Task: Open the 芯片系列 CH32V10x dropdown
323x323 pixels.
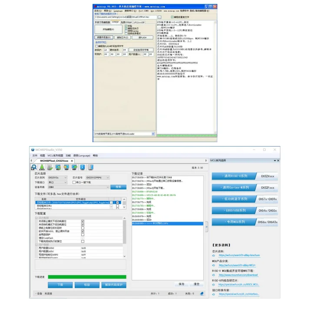Action: (57, 177)
